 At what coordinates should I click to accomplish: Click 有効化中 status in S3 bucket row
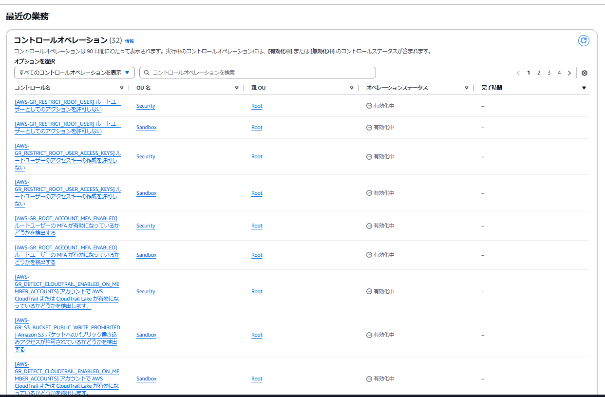coord(380,335)
